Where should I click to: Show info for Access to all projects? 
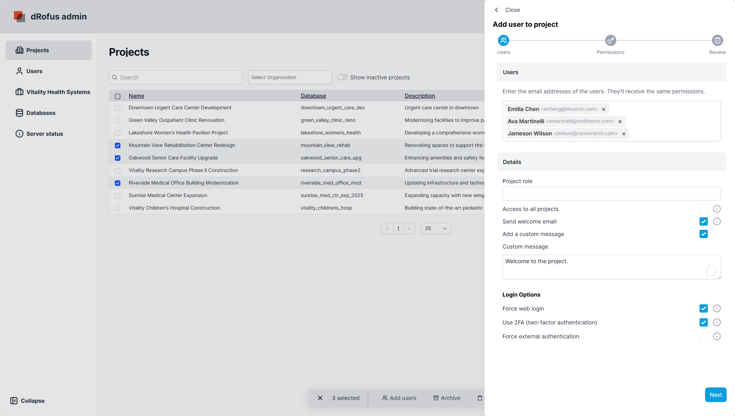coord(717,209)
